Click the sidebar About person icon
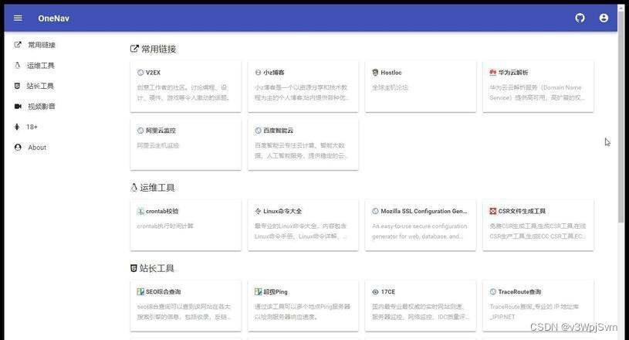The width and height of the screenshot is (629, 340). tap(18, 148)
